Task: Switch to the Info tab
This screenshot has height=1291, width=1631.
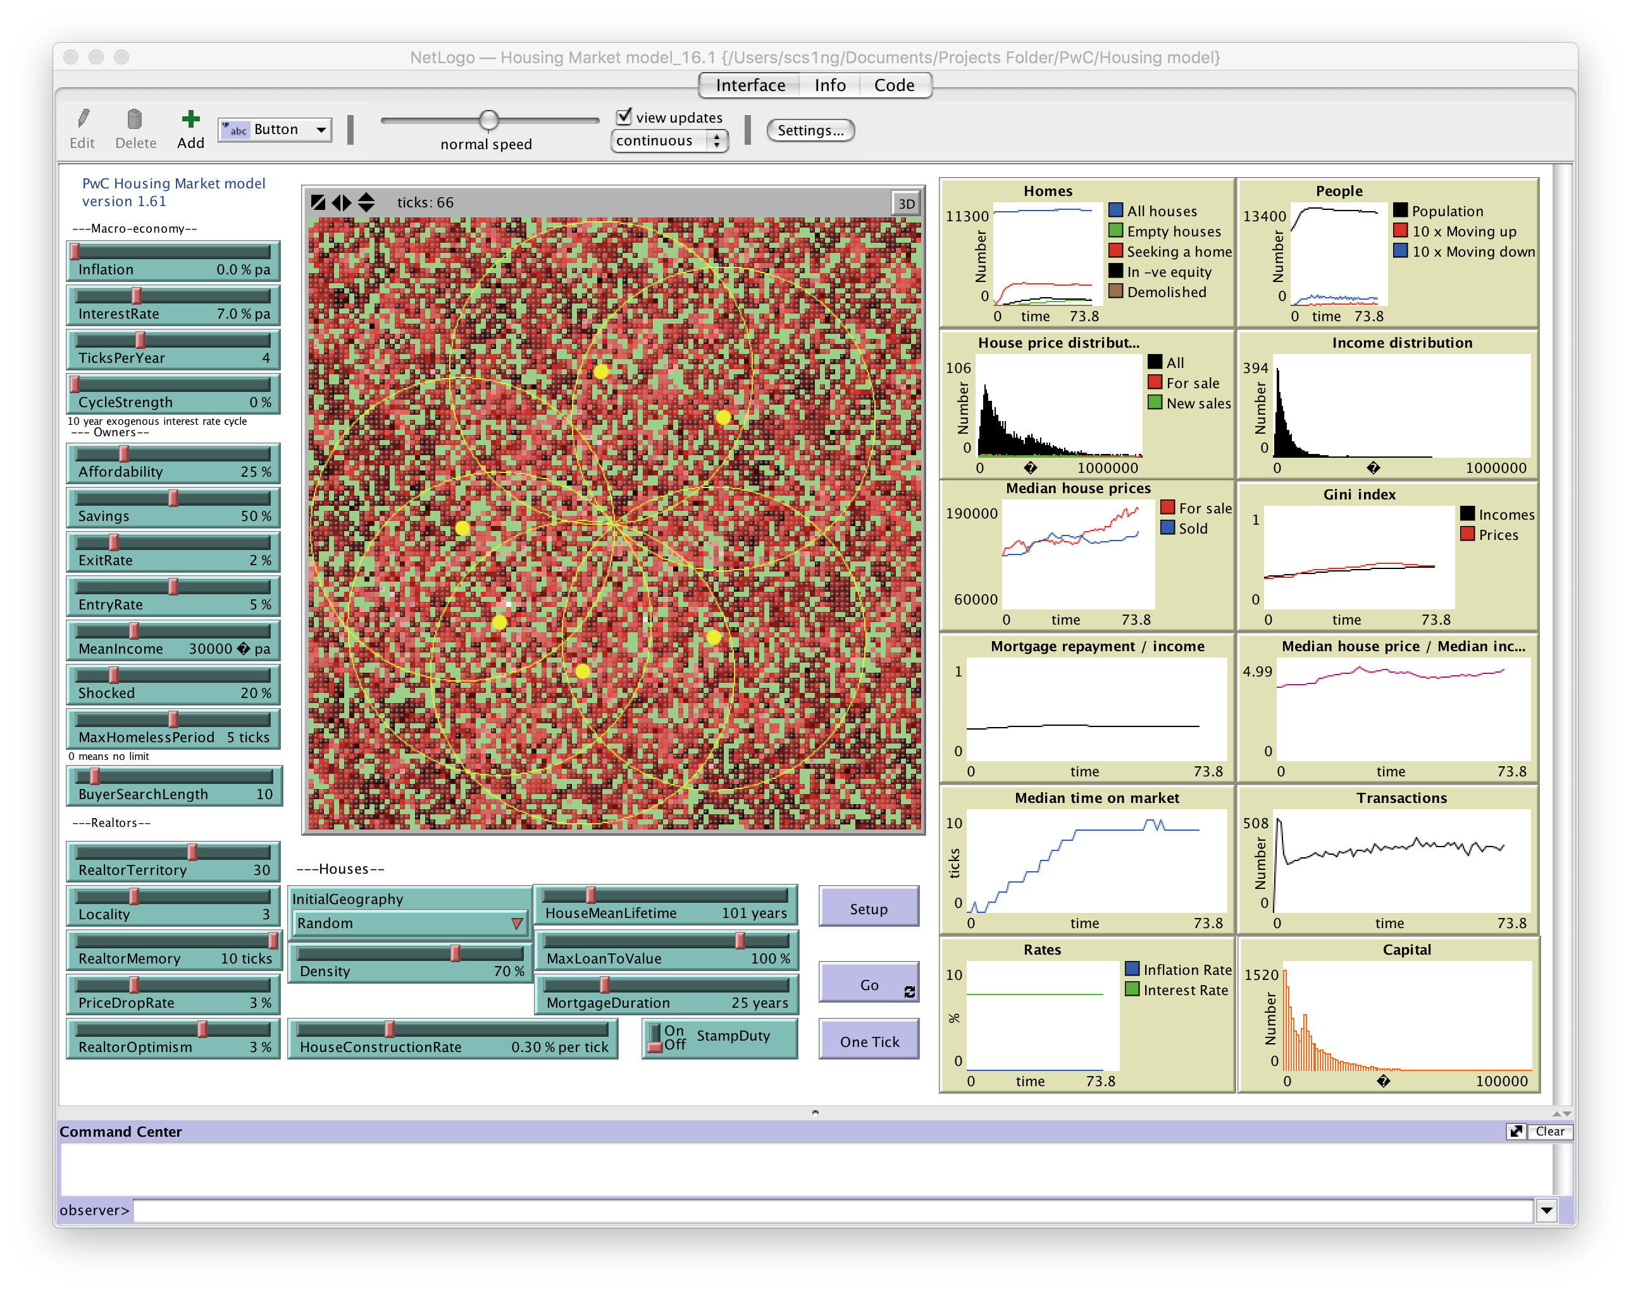Action: point(830,85)
